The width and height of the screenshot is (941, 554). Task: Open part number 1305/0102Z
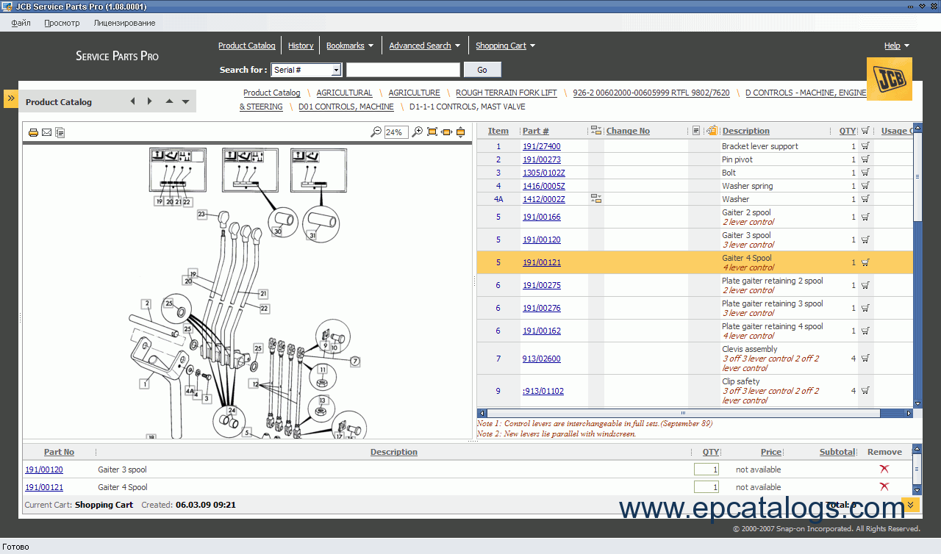point(544,173)
